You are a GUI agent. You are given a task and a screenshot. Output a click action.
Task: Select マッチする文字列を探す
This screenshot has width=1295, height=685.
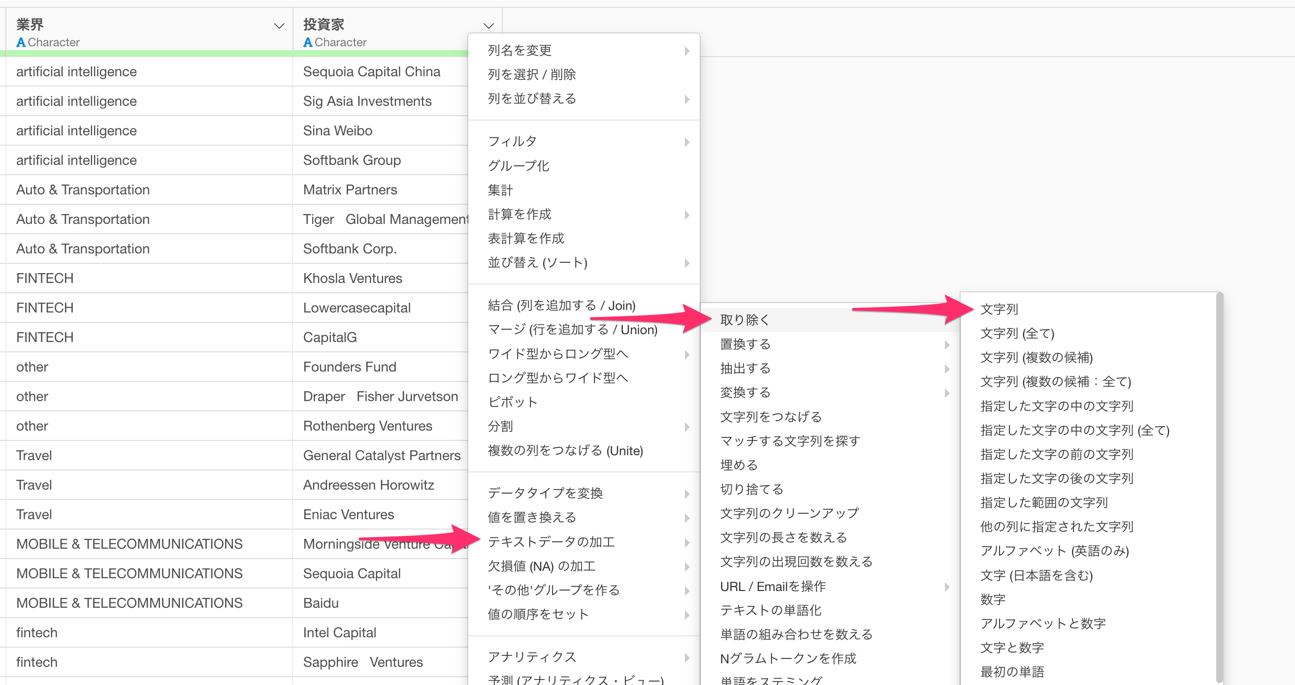tap(830, 441)
